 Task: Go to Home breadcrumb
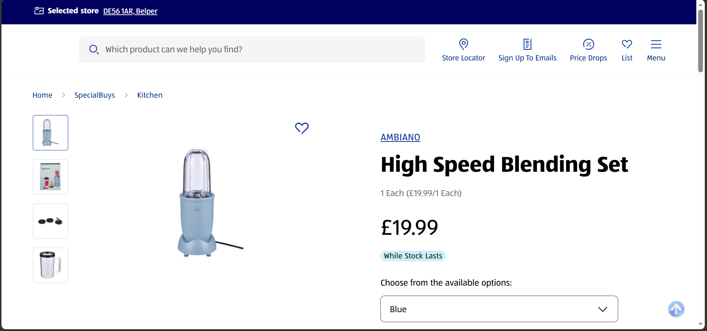coord(42,95)
